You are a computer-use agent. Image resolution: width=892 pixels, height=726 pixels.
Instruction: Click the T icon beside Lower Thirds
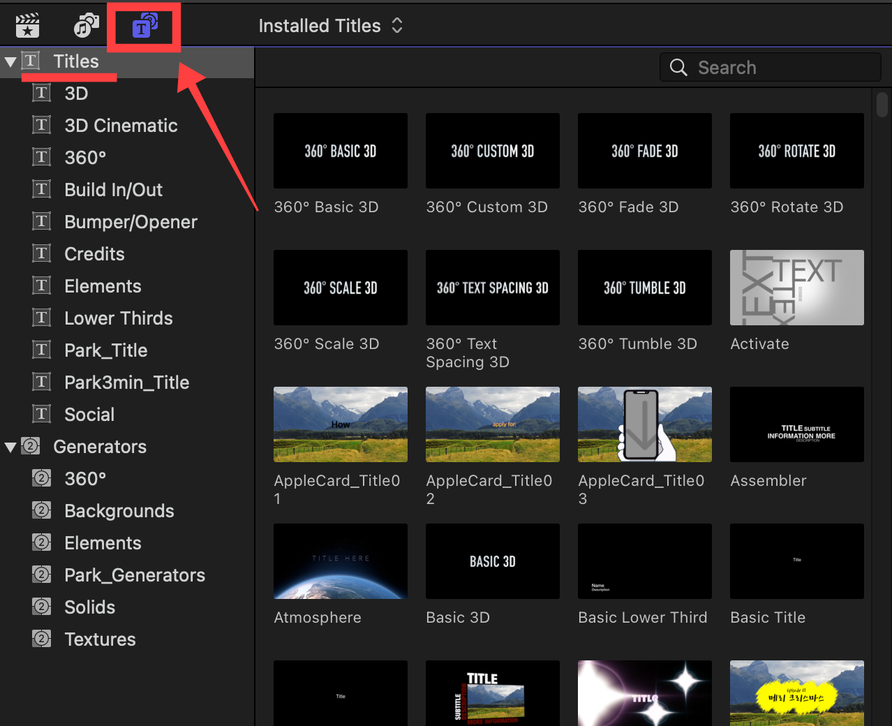tap(42, 318)
